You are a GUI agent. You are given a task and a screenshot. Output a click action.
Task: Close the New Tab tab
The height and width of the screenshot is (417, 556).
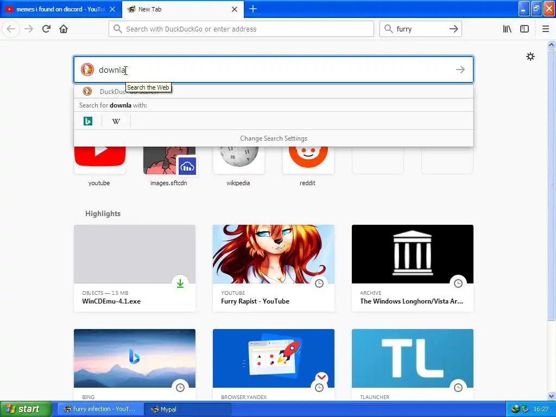pyautogui.click(x=235, y=9)
